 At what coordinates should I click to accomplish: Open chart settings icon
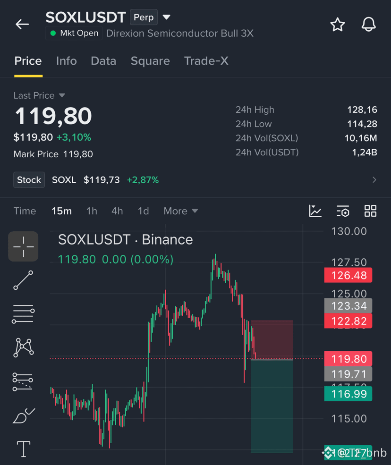(343, 211)
